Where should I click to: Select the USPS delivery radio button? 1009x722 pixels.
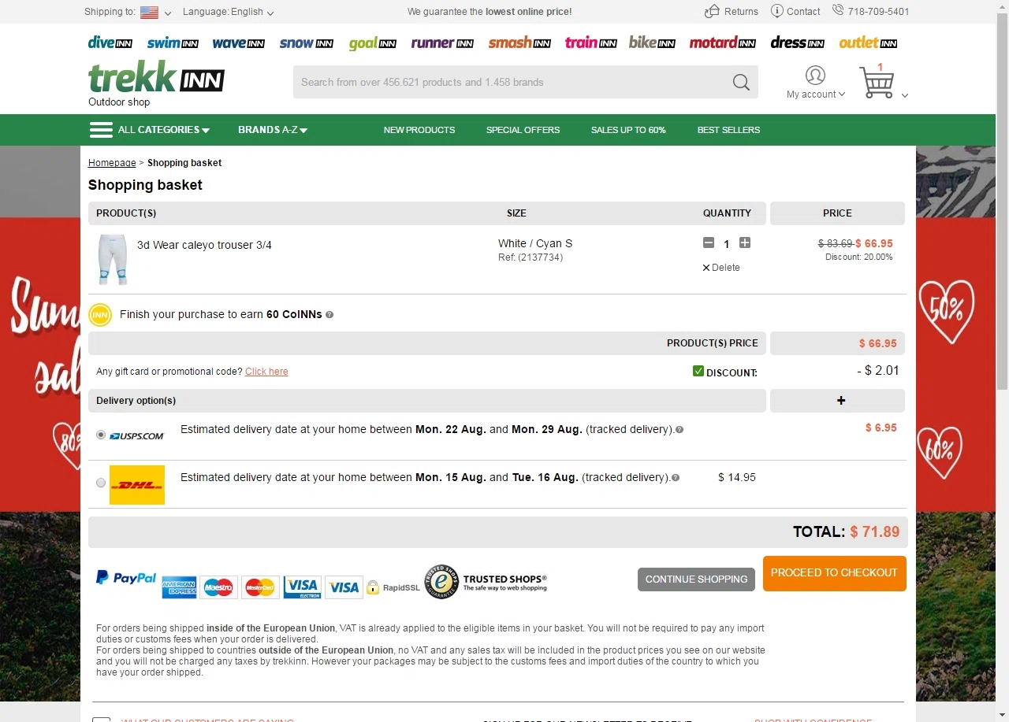tap(100, 435)
